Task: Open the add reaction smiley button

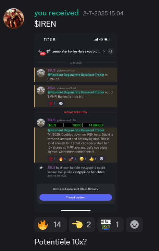Action: 134,225
